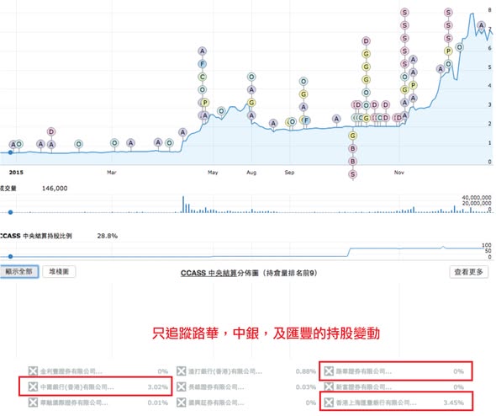Click the blue dot on CCASS holding chart
496x416 pixels.
[x=10, y=256]
